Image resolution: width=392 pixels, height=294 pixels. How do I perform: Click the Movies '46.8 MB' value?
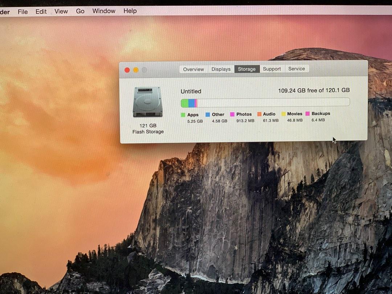[x=295, y=120]
